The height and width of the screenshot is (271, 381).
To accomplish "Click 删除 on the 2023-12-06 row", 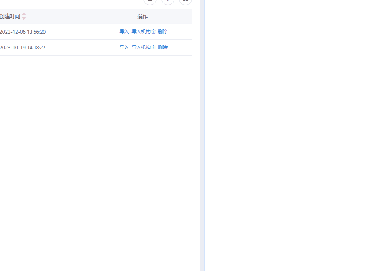I will 162,32.
